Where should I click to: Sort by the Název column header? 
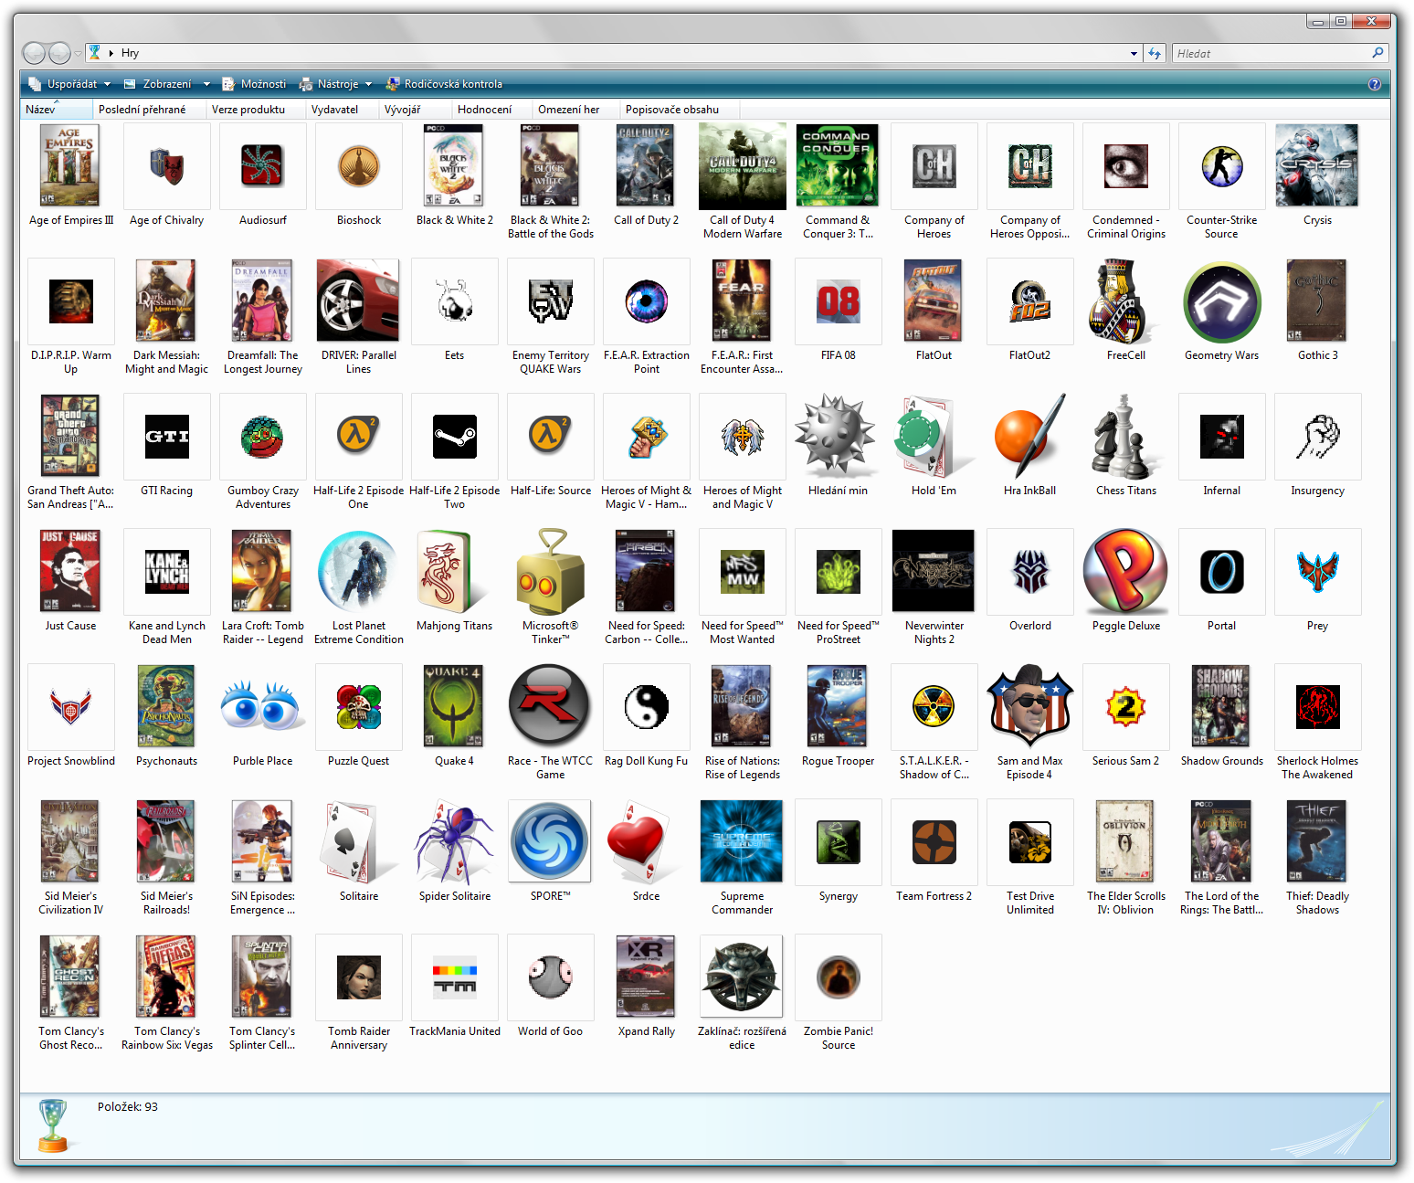coord(56,110)
